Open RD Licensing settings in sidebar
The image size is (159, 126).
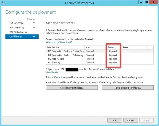17,27
